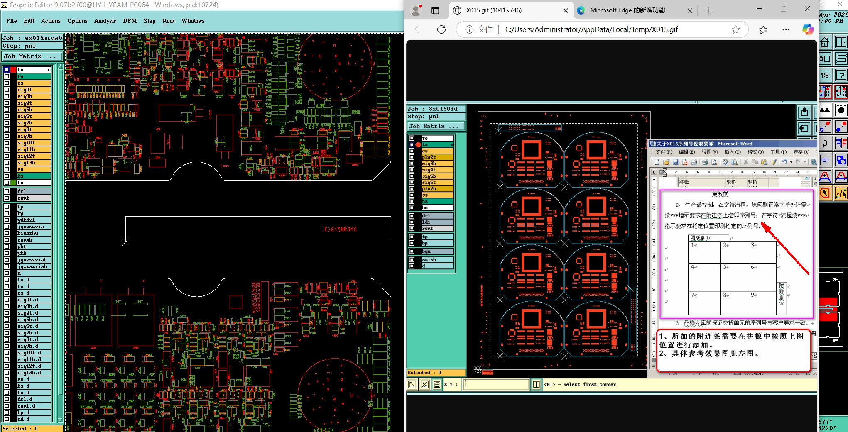Screen dimensions: 848x432
Task: Toggle checkbox for layer 'cs'
Action: click(x=7, y=83)
